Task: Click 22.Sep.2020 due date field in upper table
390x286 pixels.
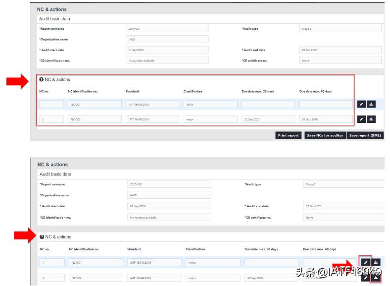Action: click(268, 119)
